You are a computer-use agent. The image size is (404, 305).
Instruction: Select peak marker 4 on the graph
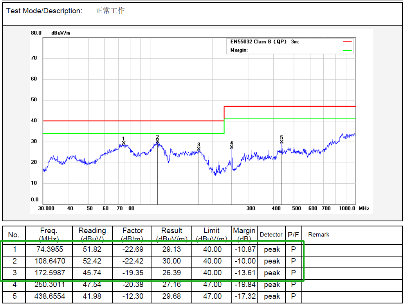point(232,147)
